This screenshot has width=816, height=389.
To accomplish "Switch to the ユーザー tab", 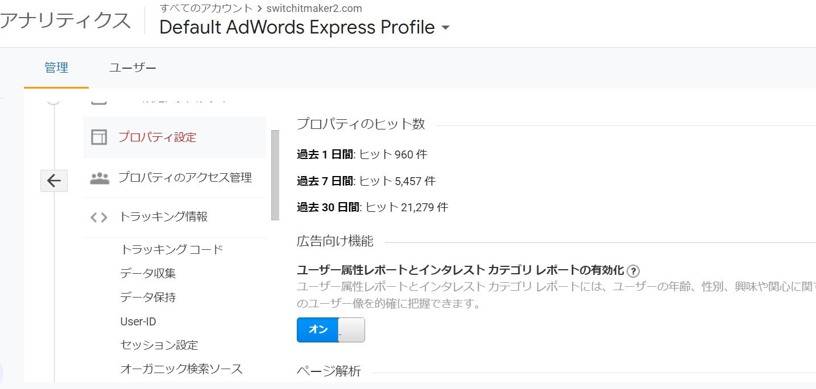I will click(132, 68).
